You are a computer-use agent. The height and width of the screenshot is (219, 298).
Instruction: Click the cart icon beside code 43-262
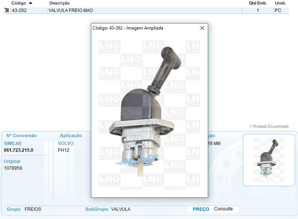[x=7, y=10]
